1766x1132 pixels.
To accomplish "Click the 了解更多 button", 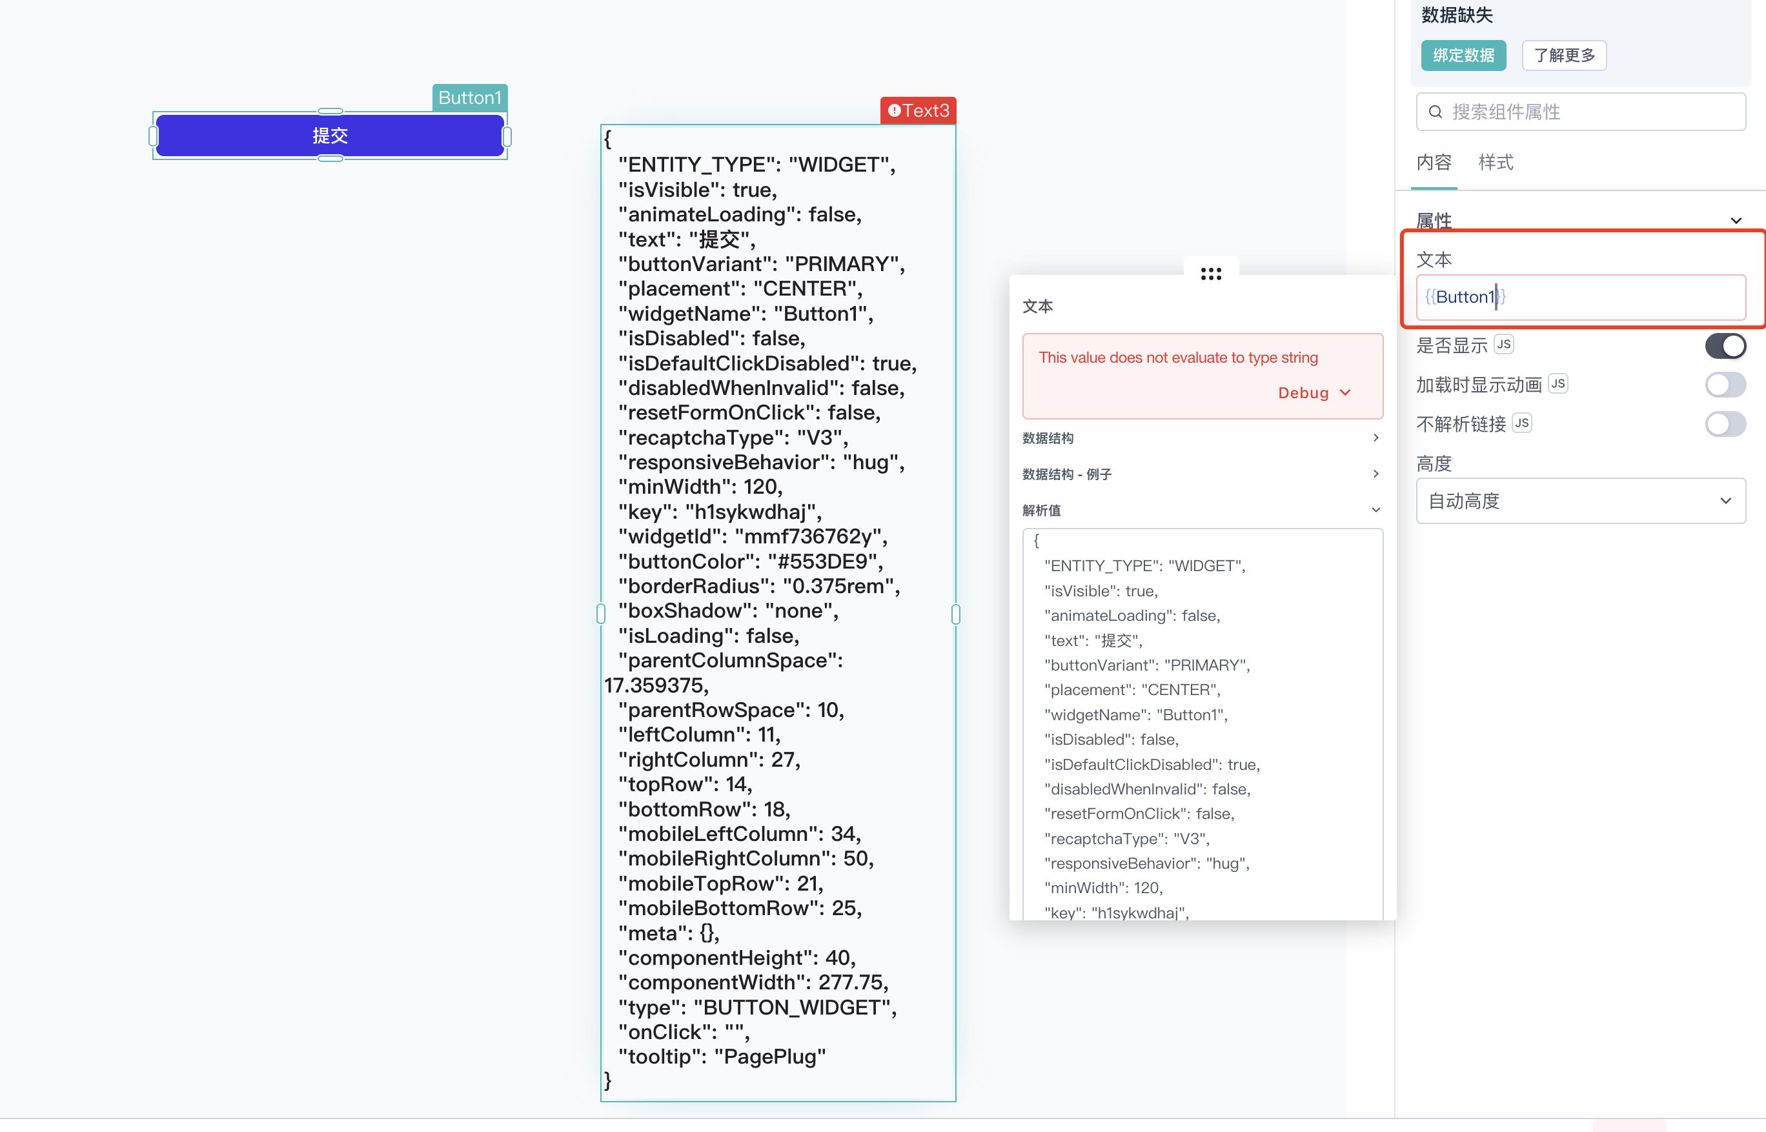I will [x=1564, y=55].
